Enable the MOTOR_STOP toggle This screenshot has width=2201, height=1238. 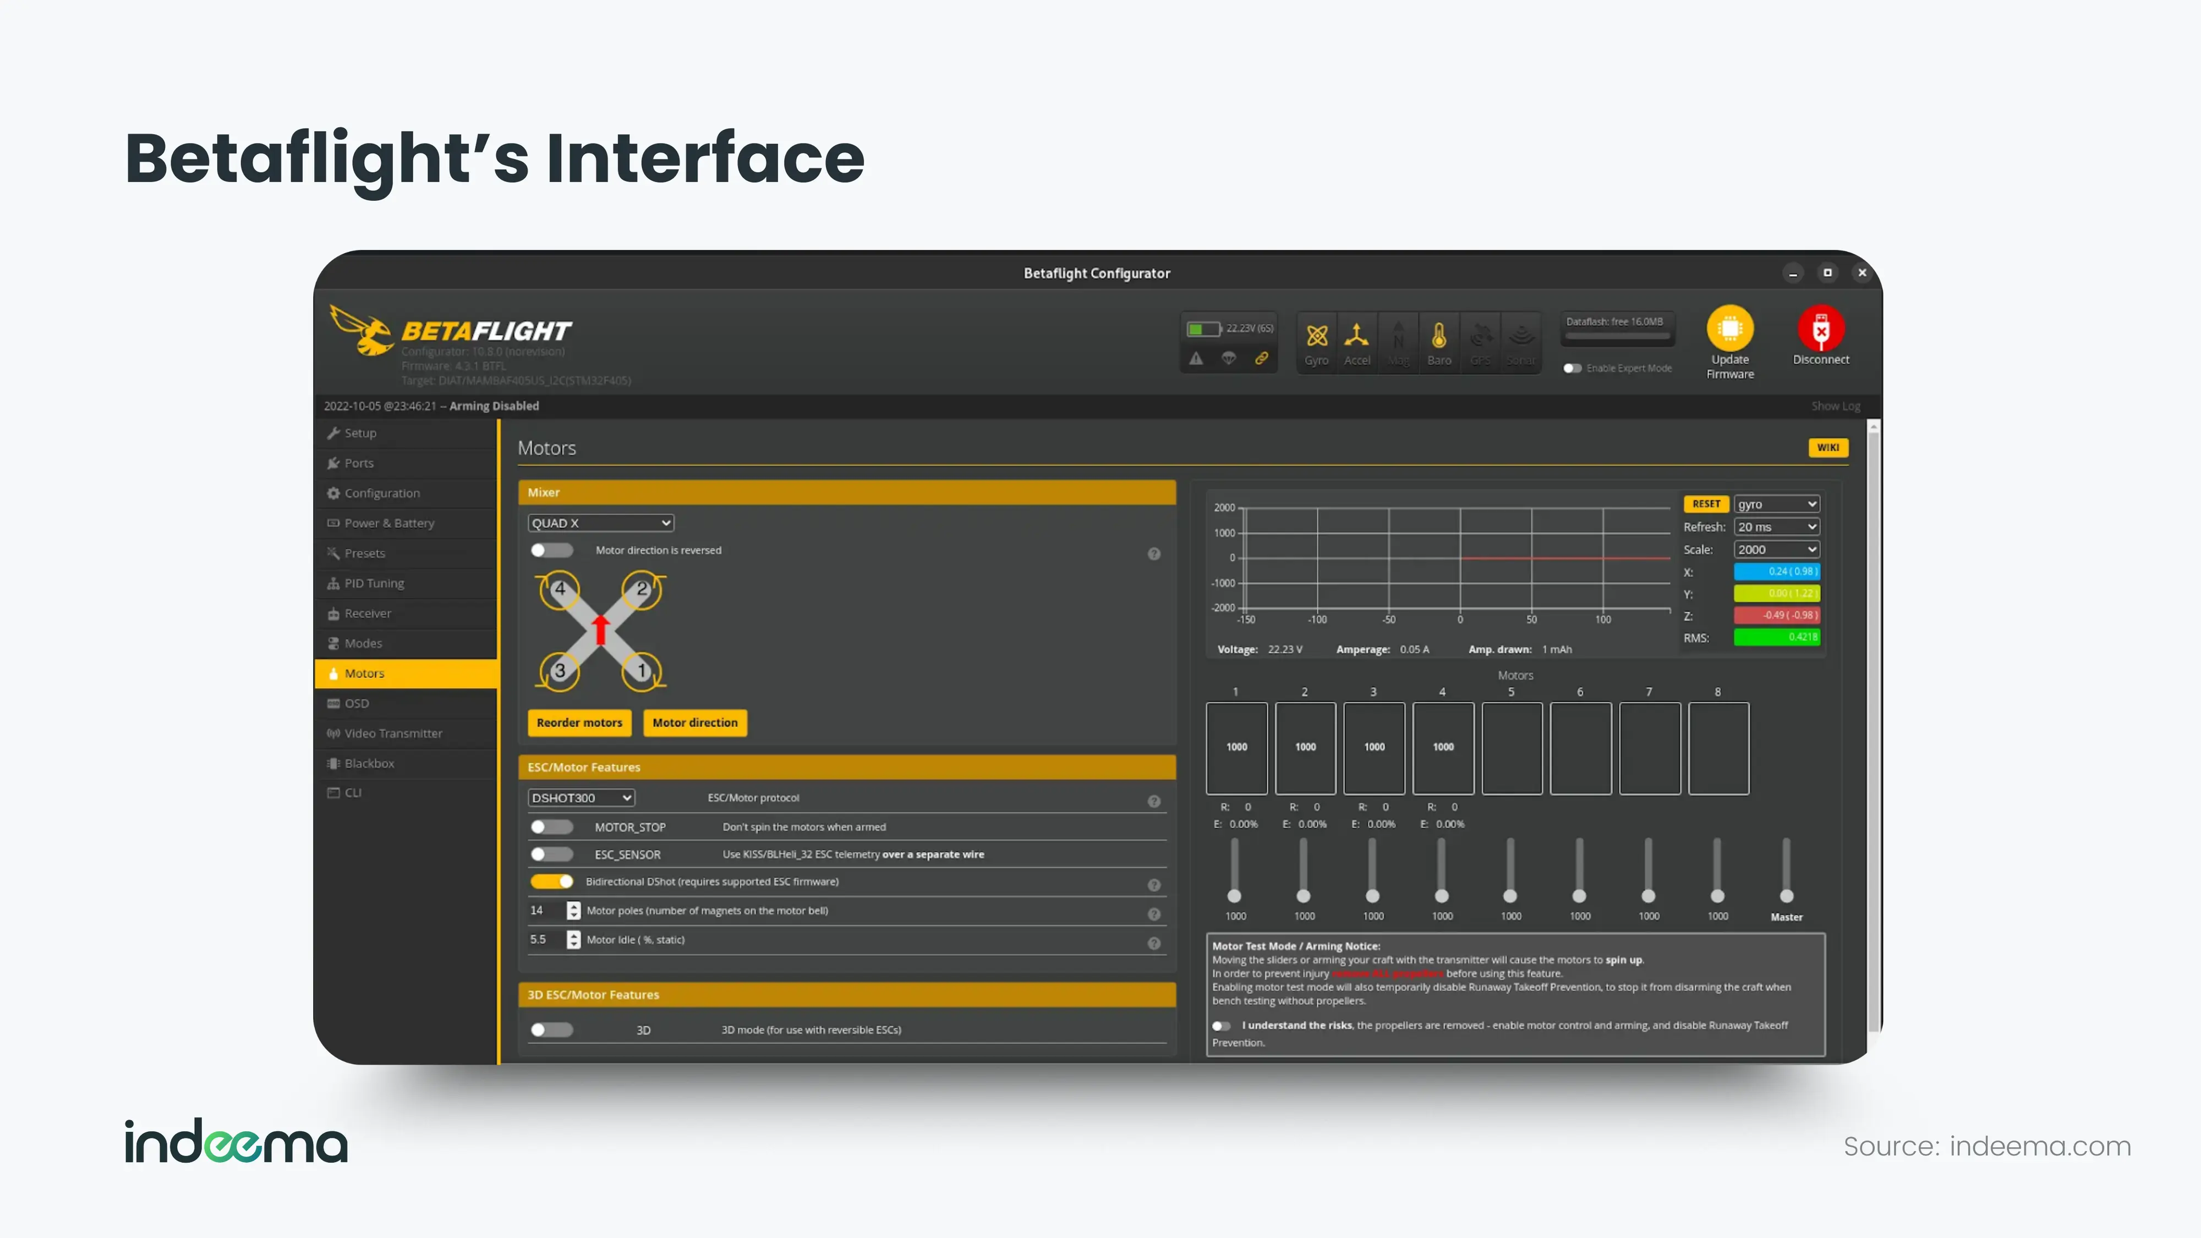tap(551, 827)
